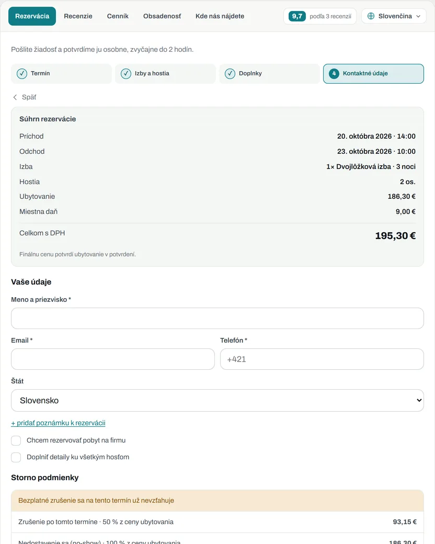Tick Doplniť detaily ku všetkým hosťom checkbox
Viewport: 435px width, 544px height.
point(16,457)
